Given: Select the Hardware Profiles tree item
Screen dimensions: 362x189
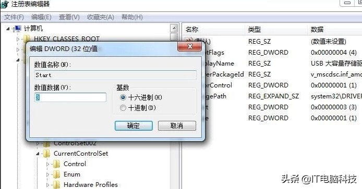Looking at the screenshot, I should (91, 185).
